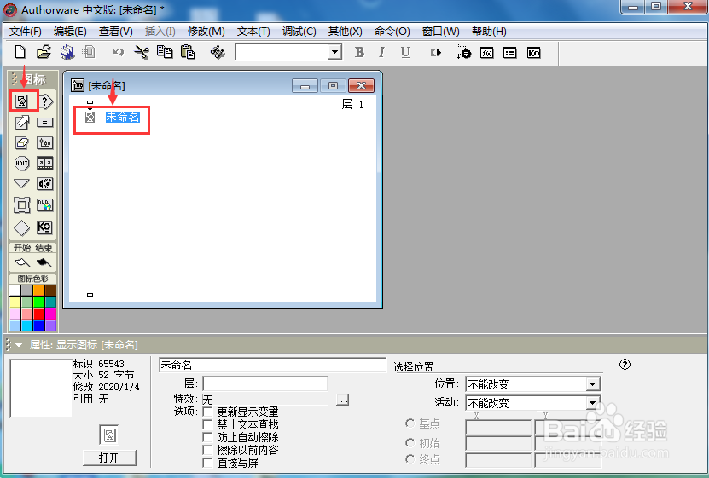The height and width of the screenshot is (478, 709).
Task: Click the icon name field 未命名
Action: [272, 365]
